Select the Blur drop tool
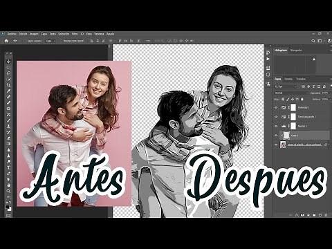Viewport: 332px width, 249px height. point(8,150)
